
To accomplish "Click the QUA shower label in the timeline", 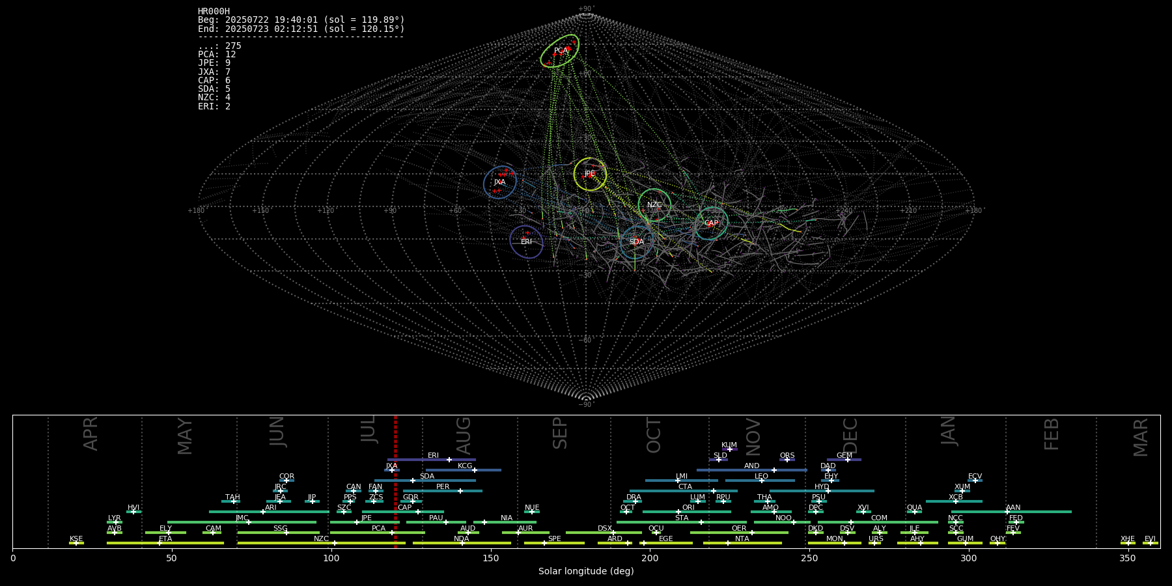I will click(914, 508).
